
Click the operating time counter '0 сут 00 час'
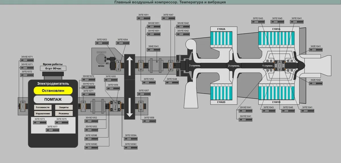[53, 68]
